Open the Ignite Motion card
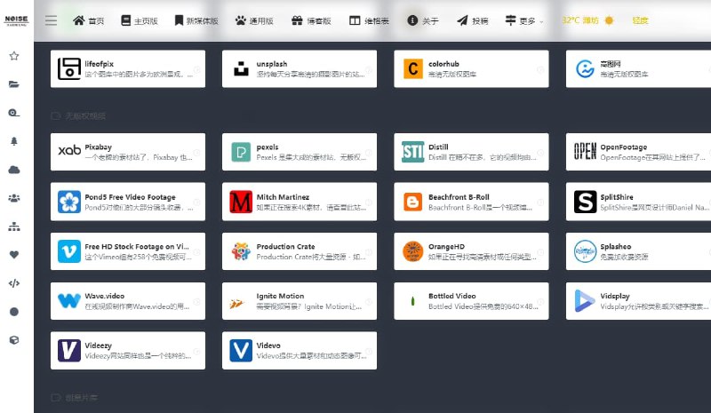711x413 pixels. [300, 301]
